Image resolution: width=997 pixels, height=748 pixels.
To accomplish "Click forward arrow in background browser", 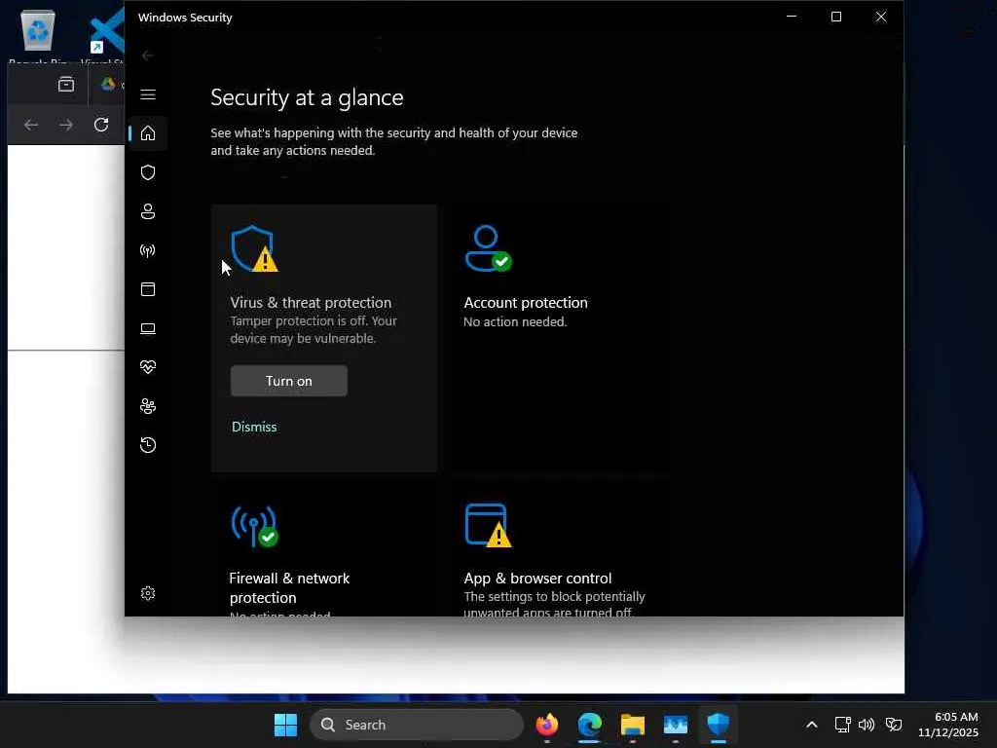I will click(65, 125).
